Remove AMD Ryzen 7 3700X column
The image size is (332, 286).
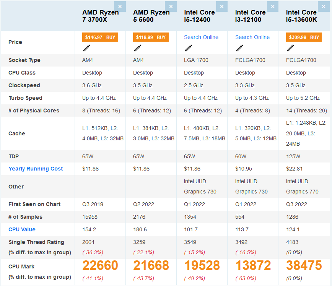tap(120, 6)
